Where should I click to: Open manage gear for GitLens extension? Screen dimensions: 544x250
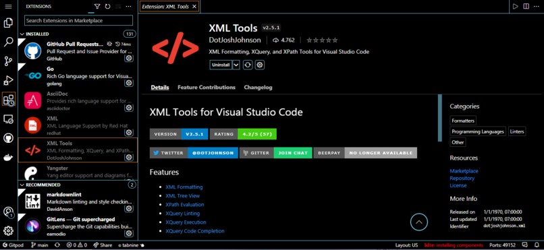tap(129, 233)
